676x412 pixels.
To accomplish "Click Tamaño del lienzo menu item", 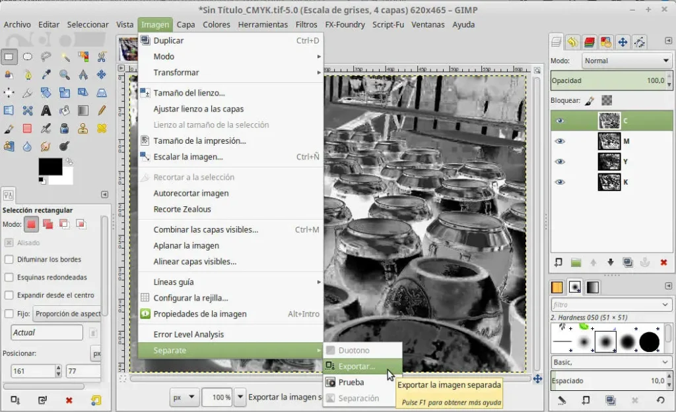I will click(x=230, y=92).
